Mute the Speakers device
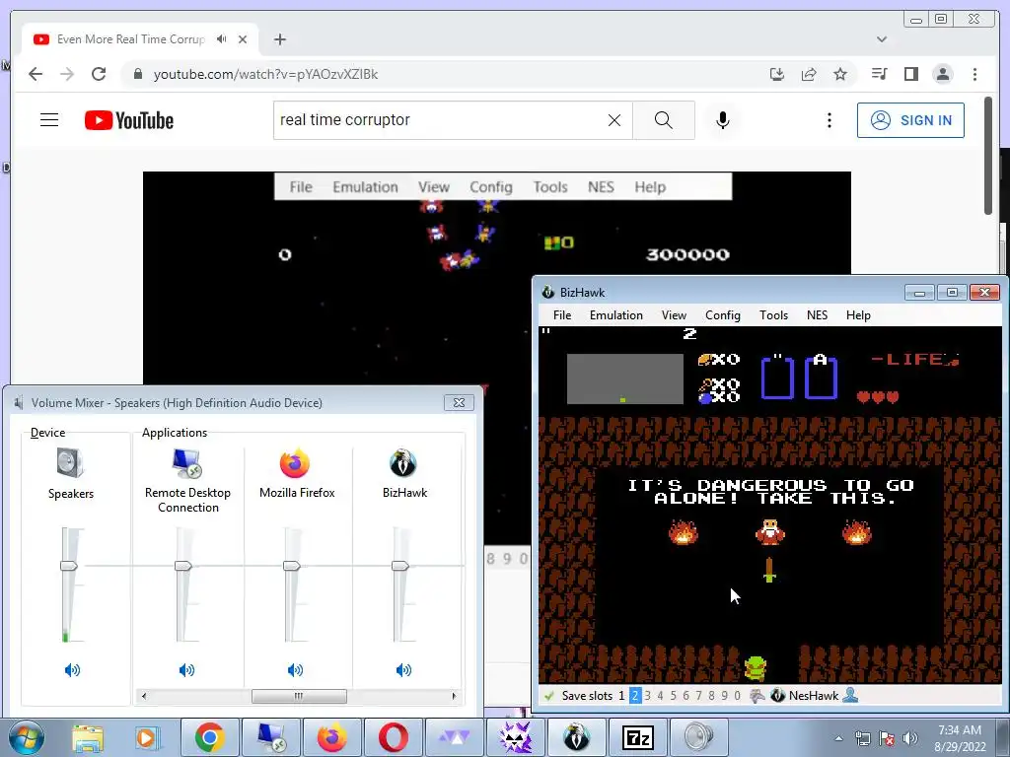Viewport: 1010px width, 757px height. click(x=72, y=670)
